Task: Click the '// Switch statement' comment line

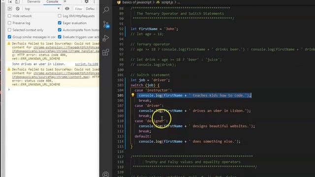Action: tap(150, 75)
